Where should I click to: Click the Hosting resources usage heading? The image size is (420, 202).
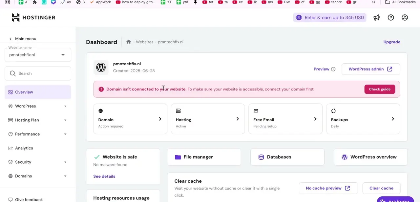pyautogui.click(x=121, y=198)
